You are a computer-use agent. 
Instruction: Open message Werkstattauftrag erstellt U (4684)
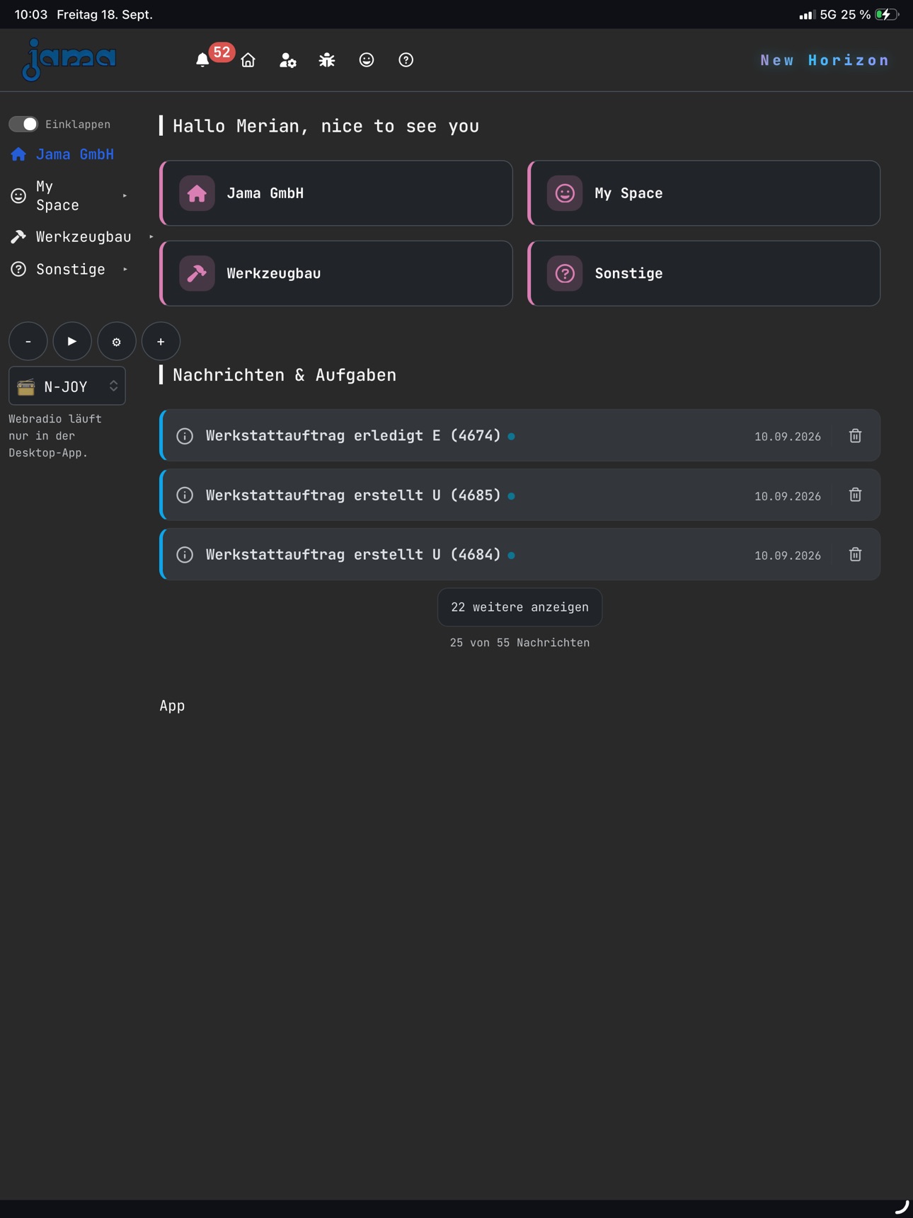pyautogui.click(x=520, y=555)
